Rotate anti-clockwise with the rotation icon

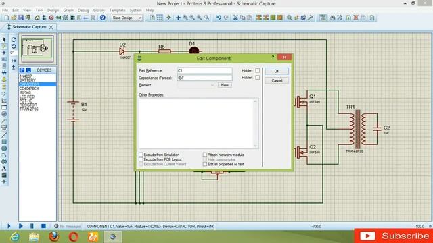(x=14, y=46)
